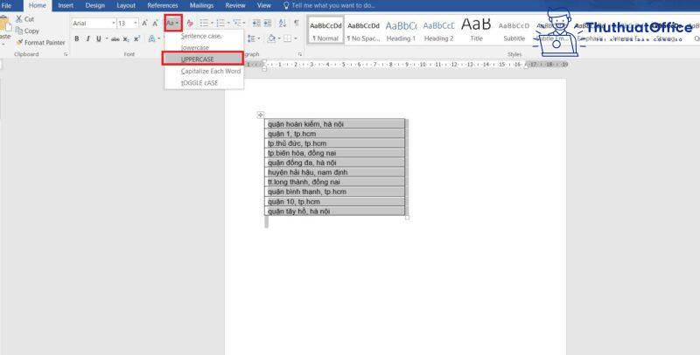700x355 pixels.
Task: Toggle strikethrough formatting
Action: coord(115,38)
